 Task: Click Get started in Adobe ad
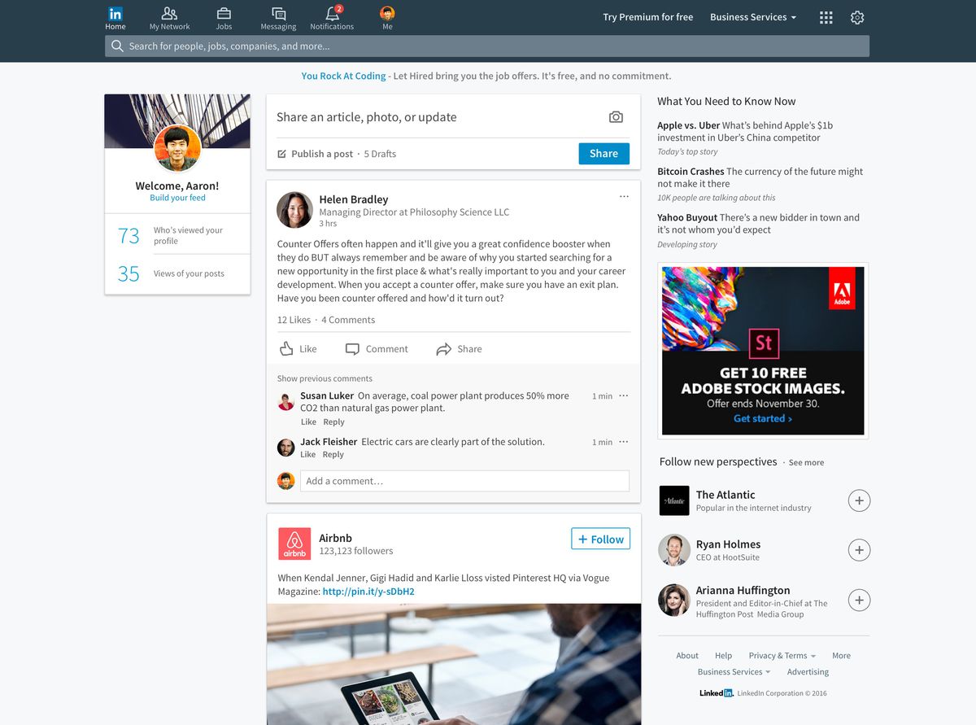763,418
